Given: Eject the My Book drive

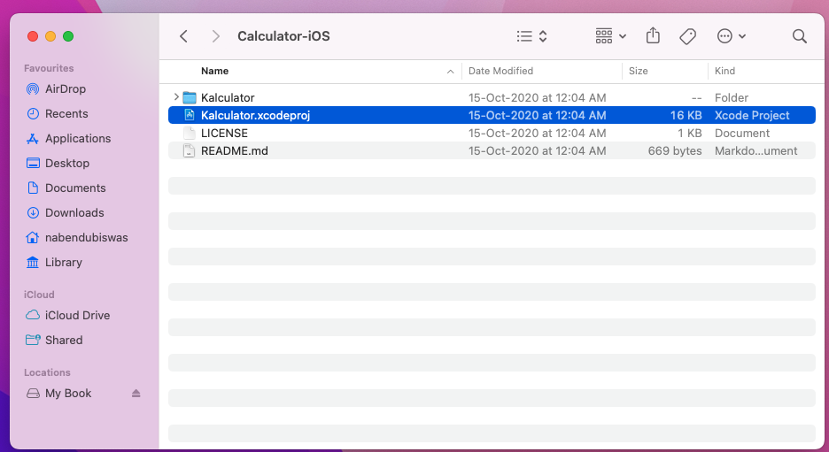Looking at the screenshot, I should click(136, 394).
